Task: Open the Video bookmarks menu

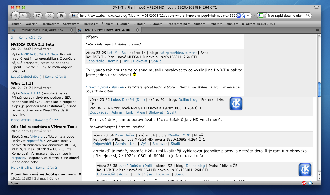Action: click(x=199, y=24)
